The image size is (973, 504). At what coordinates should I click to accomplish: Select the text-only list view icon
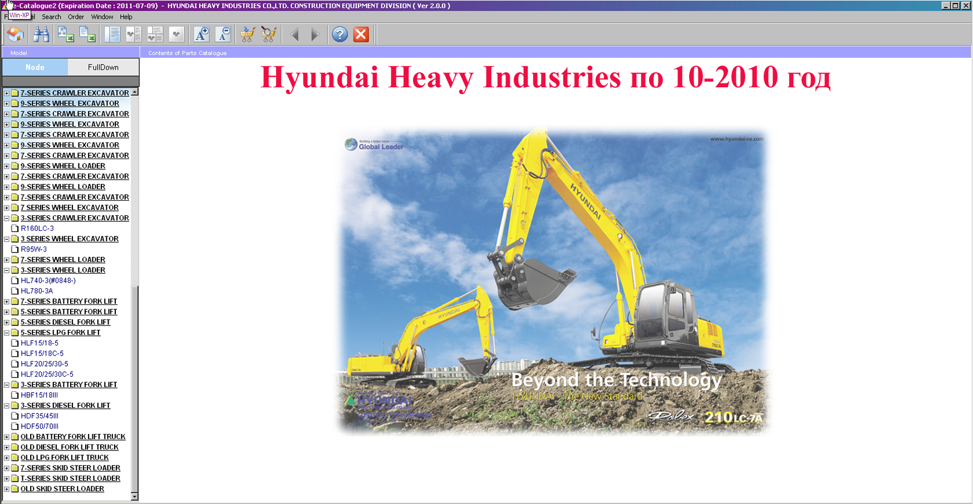point(112,34)
